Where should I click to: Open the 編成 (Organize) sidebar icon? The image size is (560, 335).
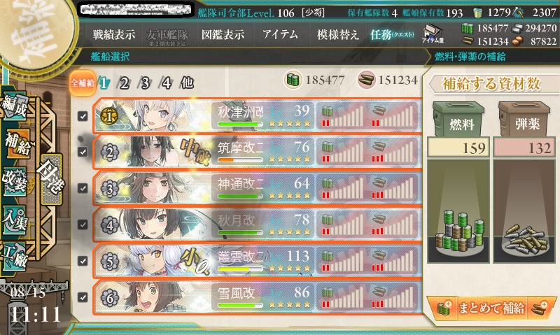coord(14,108)
